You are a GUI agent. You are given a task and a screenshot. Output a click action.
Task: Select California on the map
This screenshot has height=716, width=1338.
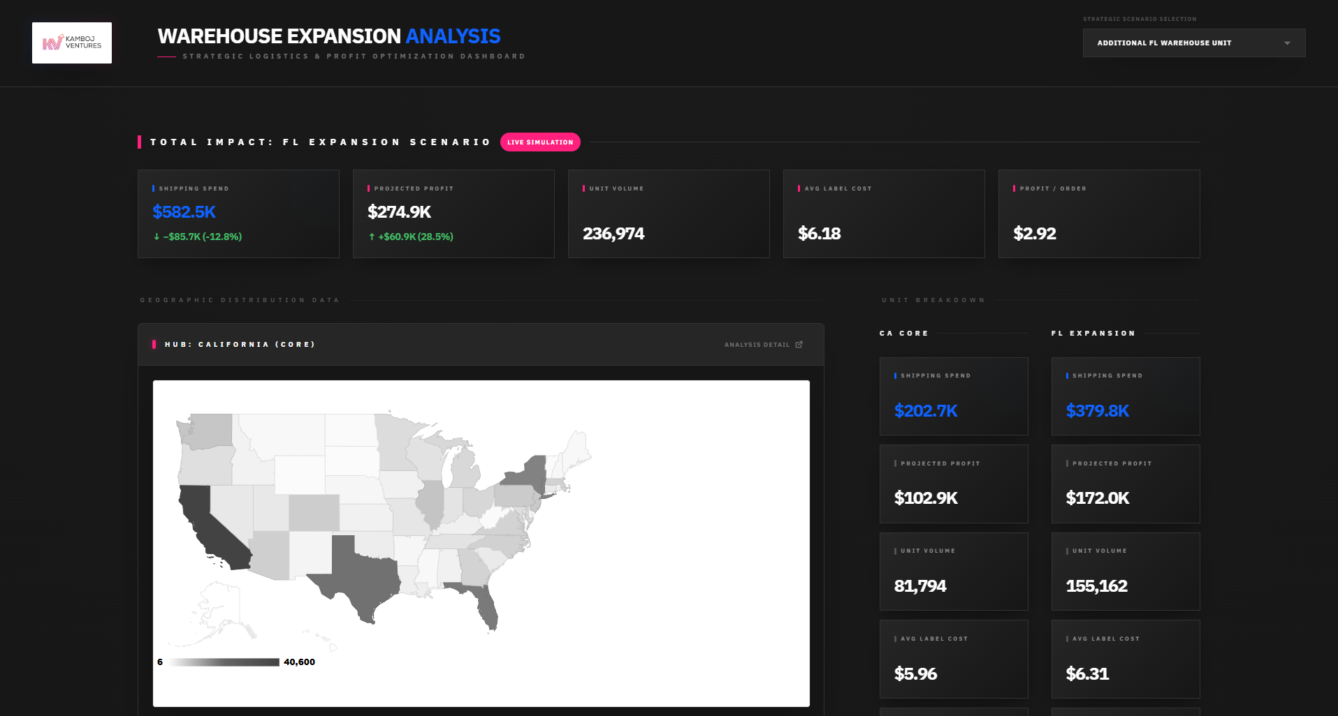(x=210, y=527)
